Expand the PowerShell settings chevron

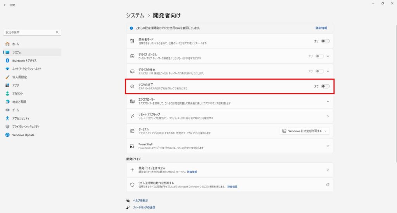coord(328,146)
